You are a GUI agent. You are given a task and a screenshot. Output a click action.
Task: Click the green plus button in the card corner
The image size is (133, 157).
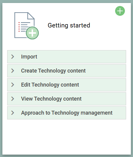pos(120,11)
